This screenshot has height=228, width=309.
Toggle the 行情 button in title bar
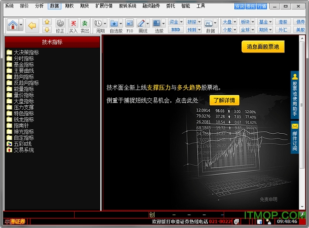pyautogui.click(x=262, y=6)
